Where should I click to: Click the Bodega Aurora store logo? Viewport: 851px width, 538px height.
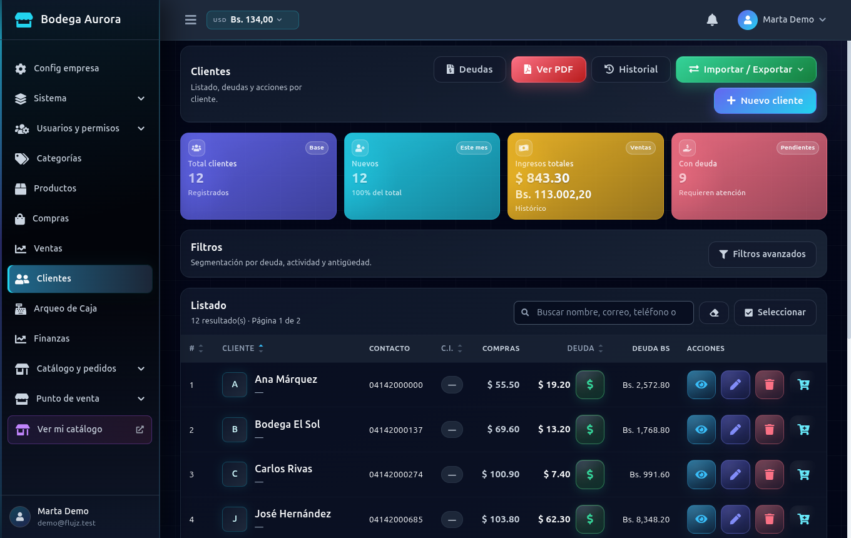pos(24,20)
